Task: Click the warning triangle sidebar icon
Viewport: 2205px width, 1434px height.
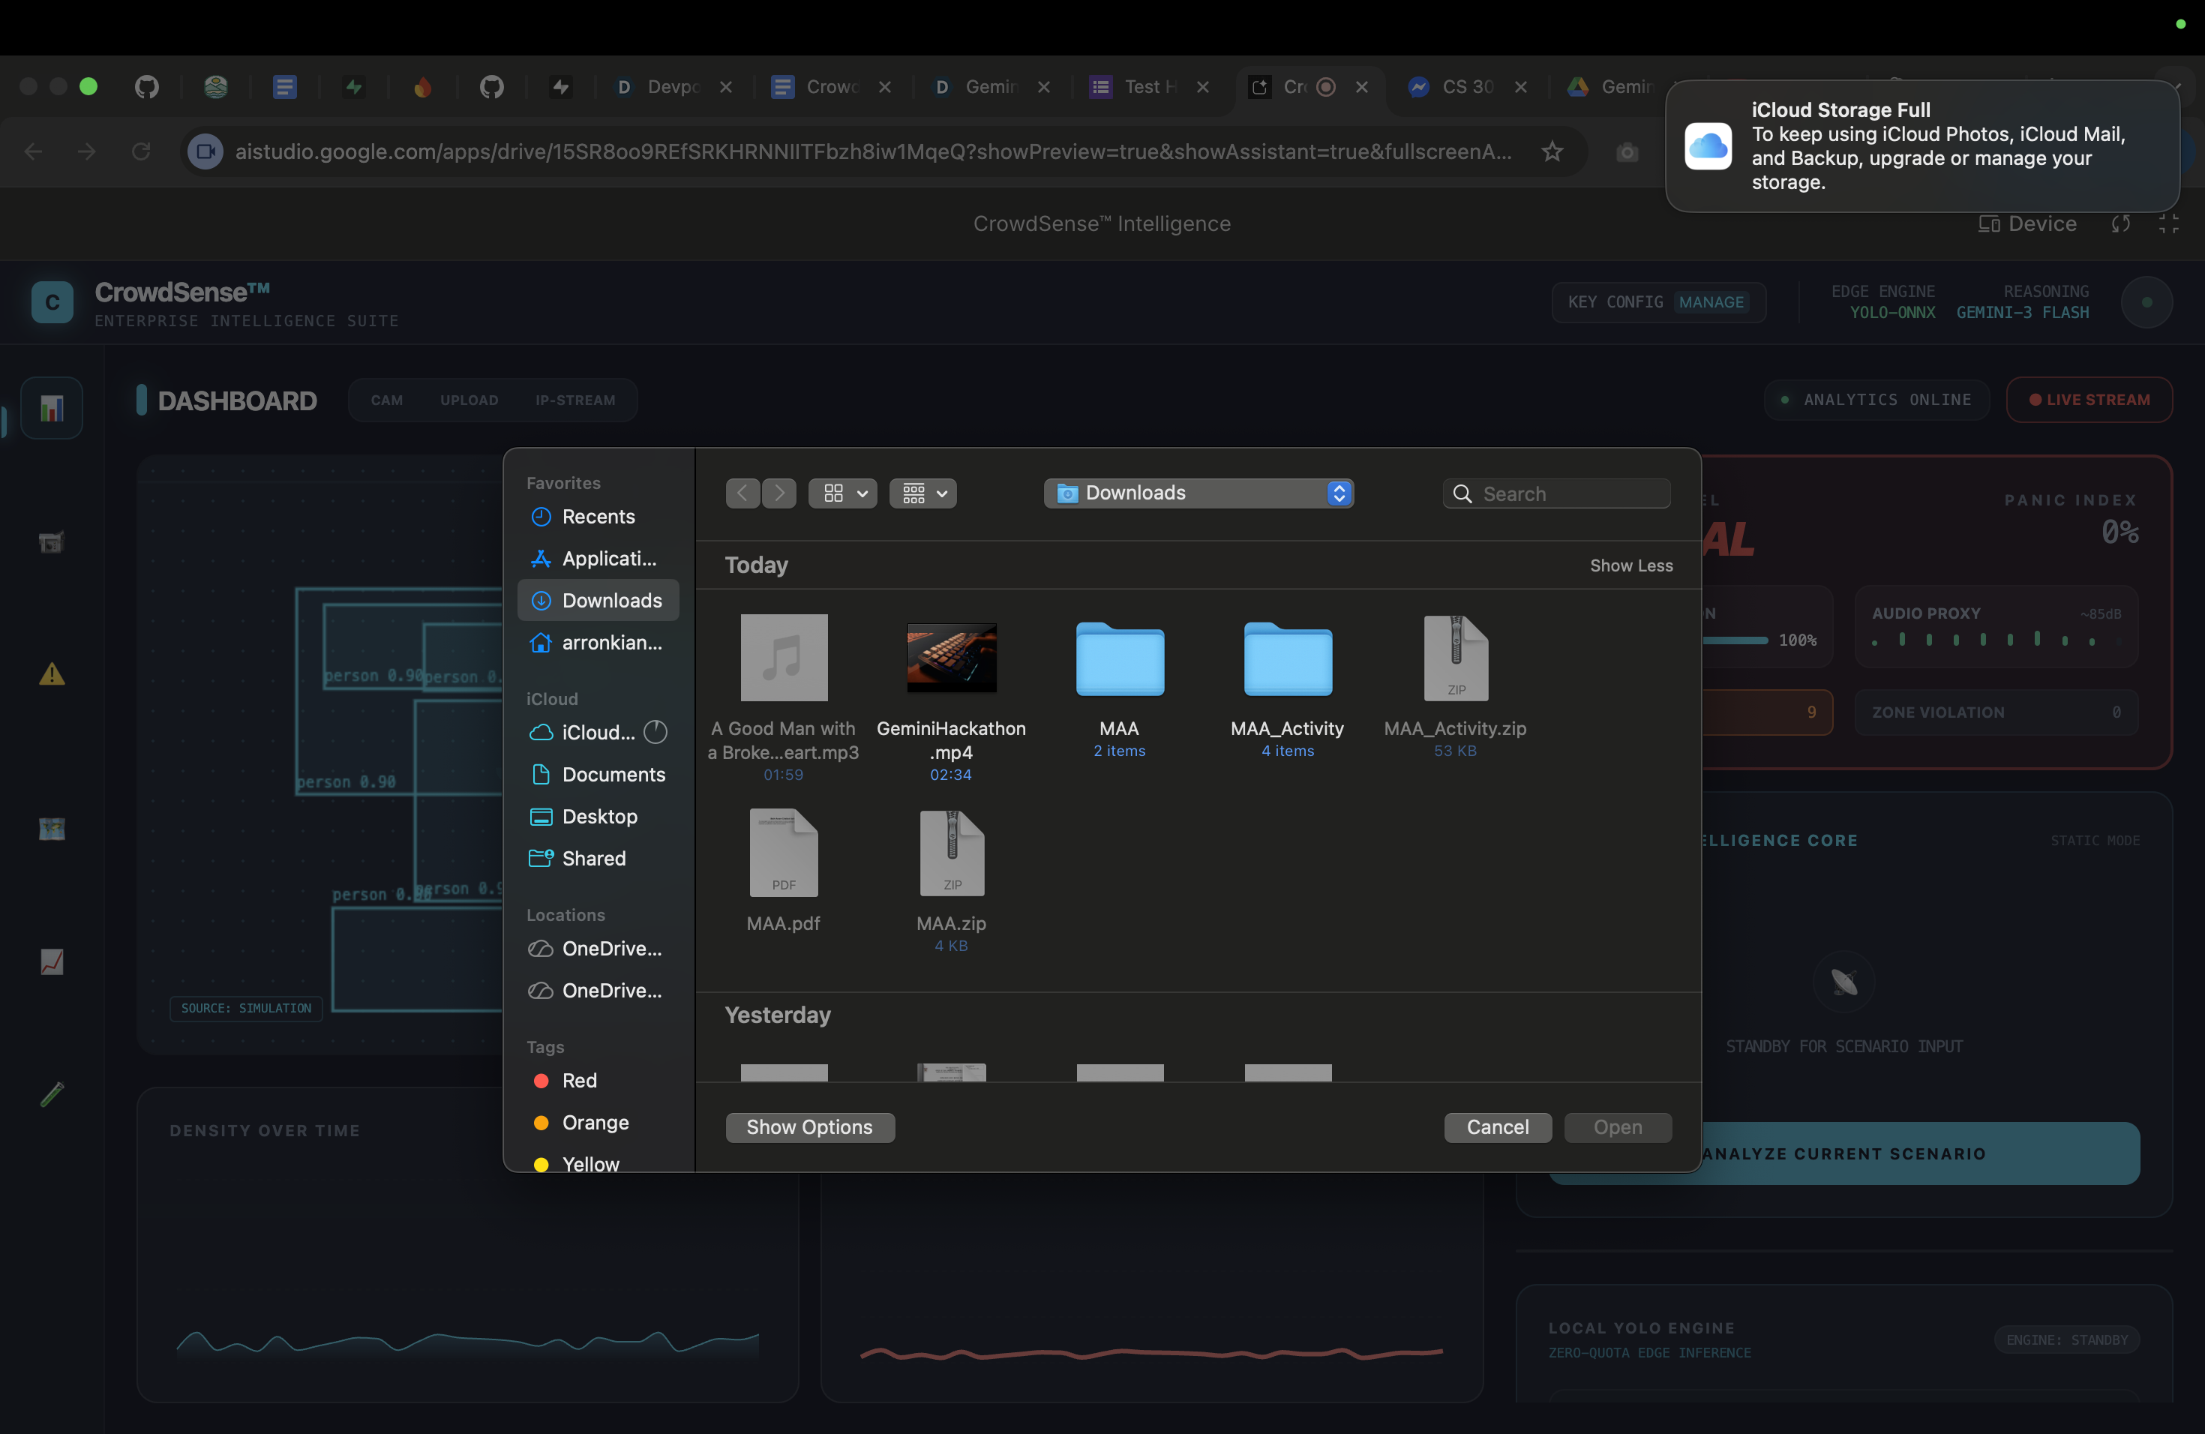Action: click(52, 674)
